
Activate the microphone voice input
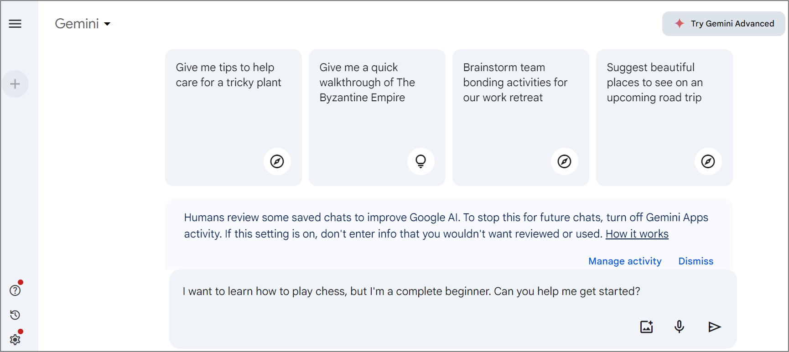click(679, 327)
